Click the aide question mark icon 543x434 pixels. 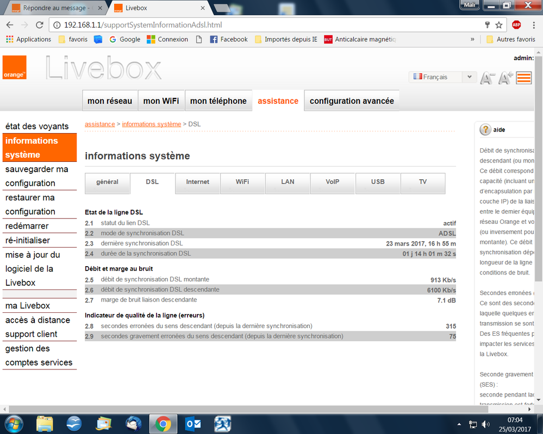pyautogui.click(x=485, y=130)
